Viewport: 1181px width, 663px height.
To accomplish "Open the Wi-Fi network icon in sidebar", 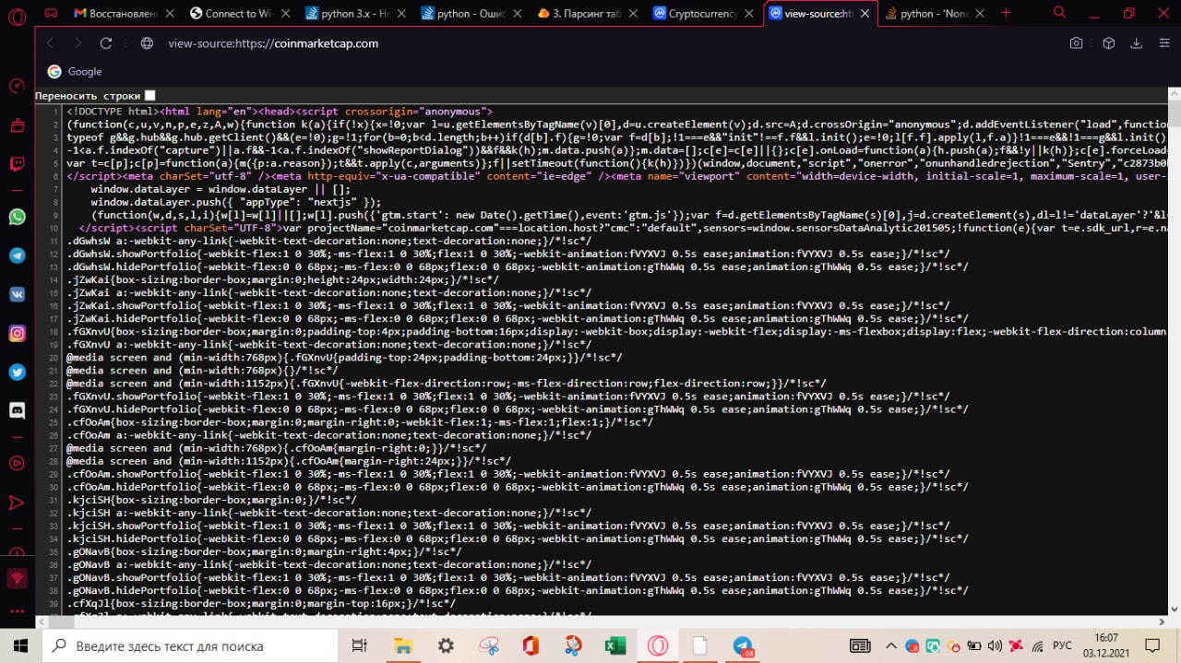I will click(x=17, y=579).
